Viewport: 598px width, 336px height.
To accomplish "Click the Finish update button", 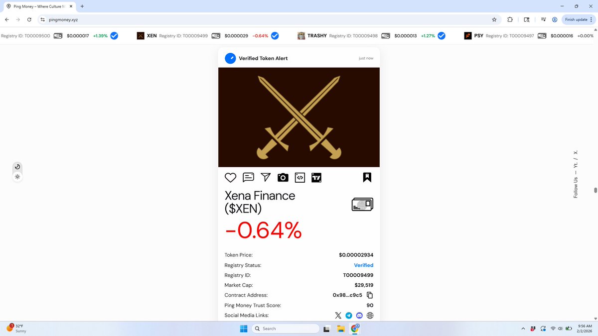I will tap(578, 19).
